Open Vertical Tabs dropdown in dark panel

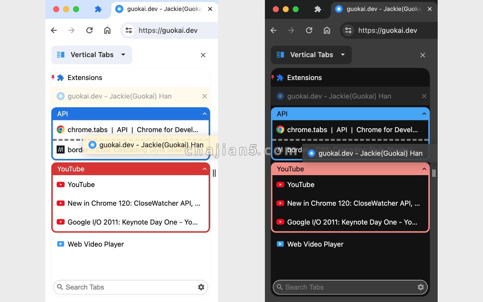(x=311, y=55)
